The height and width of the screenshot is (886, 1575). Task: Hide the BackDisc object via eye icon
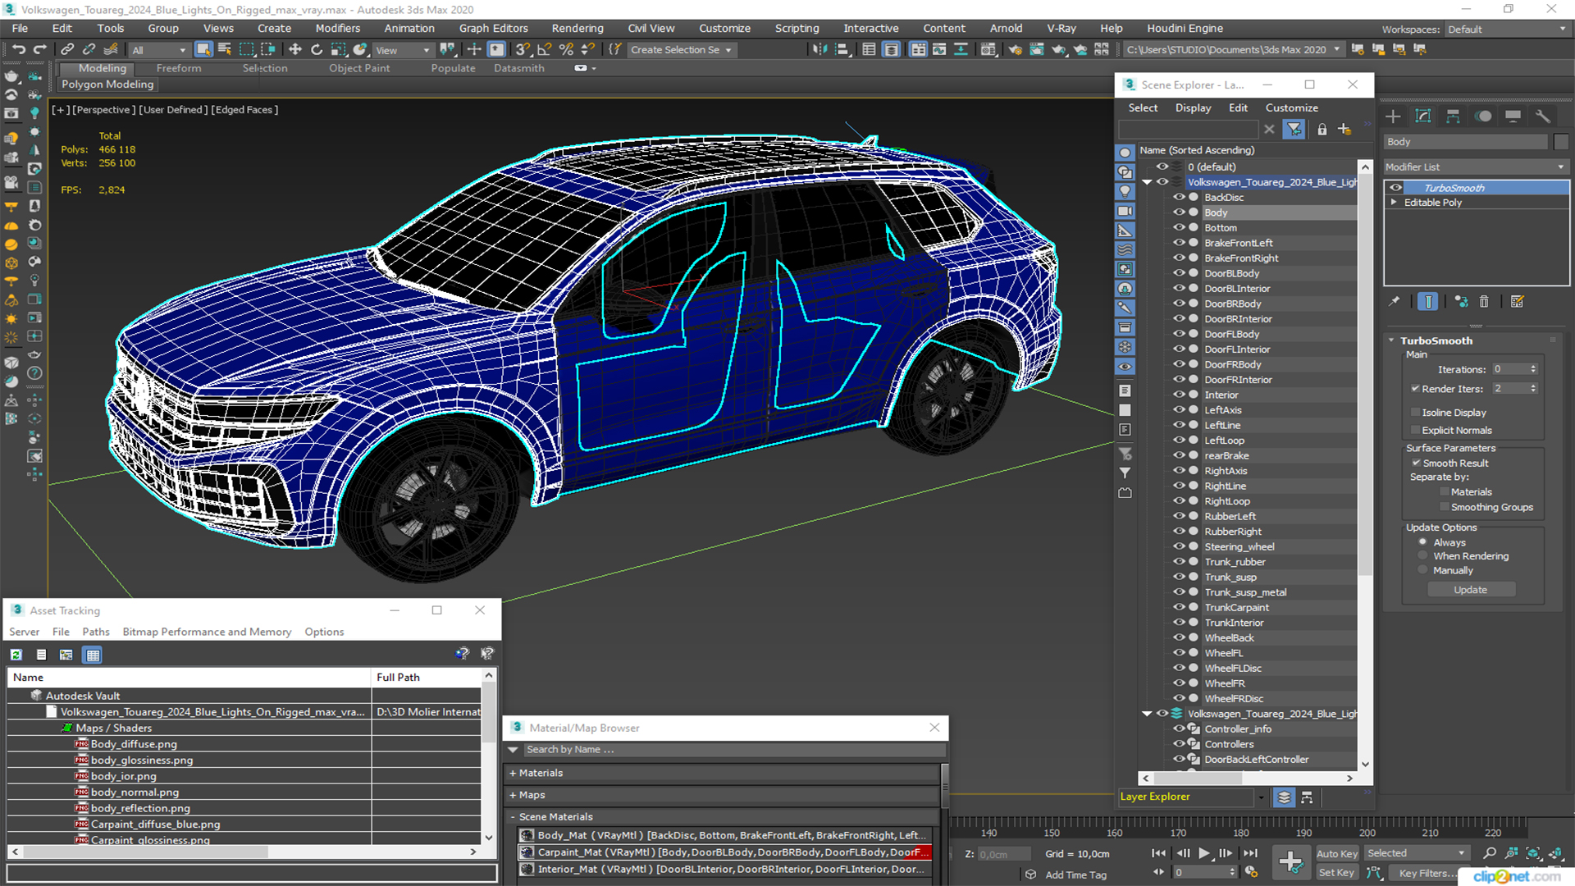pyautogui.click(x=1179, y=198)
